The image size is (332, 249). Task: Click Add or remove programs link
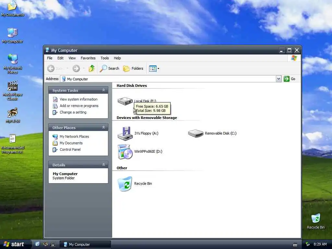[x=79, y=106]
